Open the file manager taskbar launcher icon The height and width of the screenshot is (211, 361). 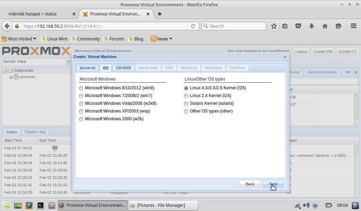[x=51, y=205]
